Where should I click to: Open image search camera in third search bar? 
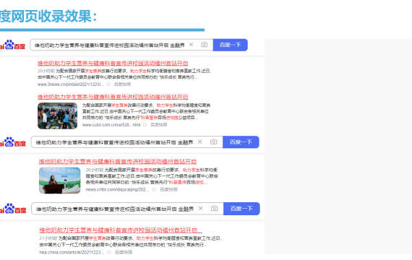(214, 208)
